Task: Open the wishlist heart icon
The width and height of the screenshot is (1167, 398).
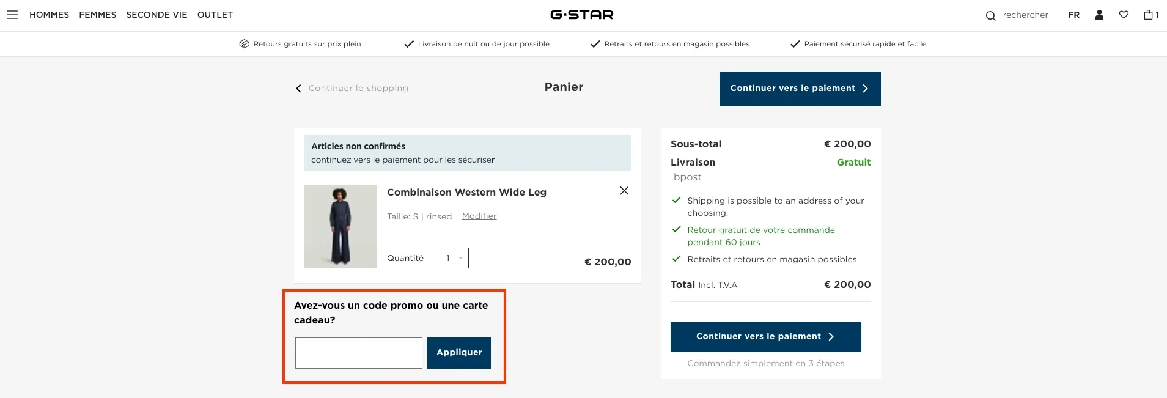Action: click(x=1124, y=15)
